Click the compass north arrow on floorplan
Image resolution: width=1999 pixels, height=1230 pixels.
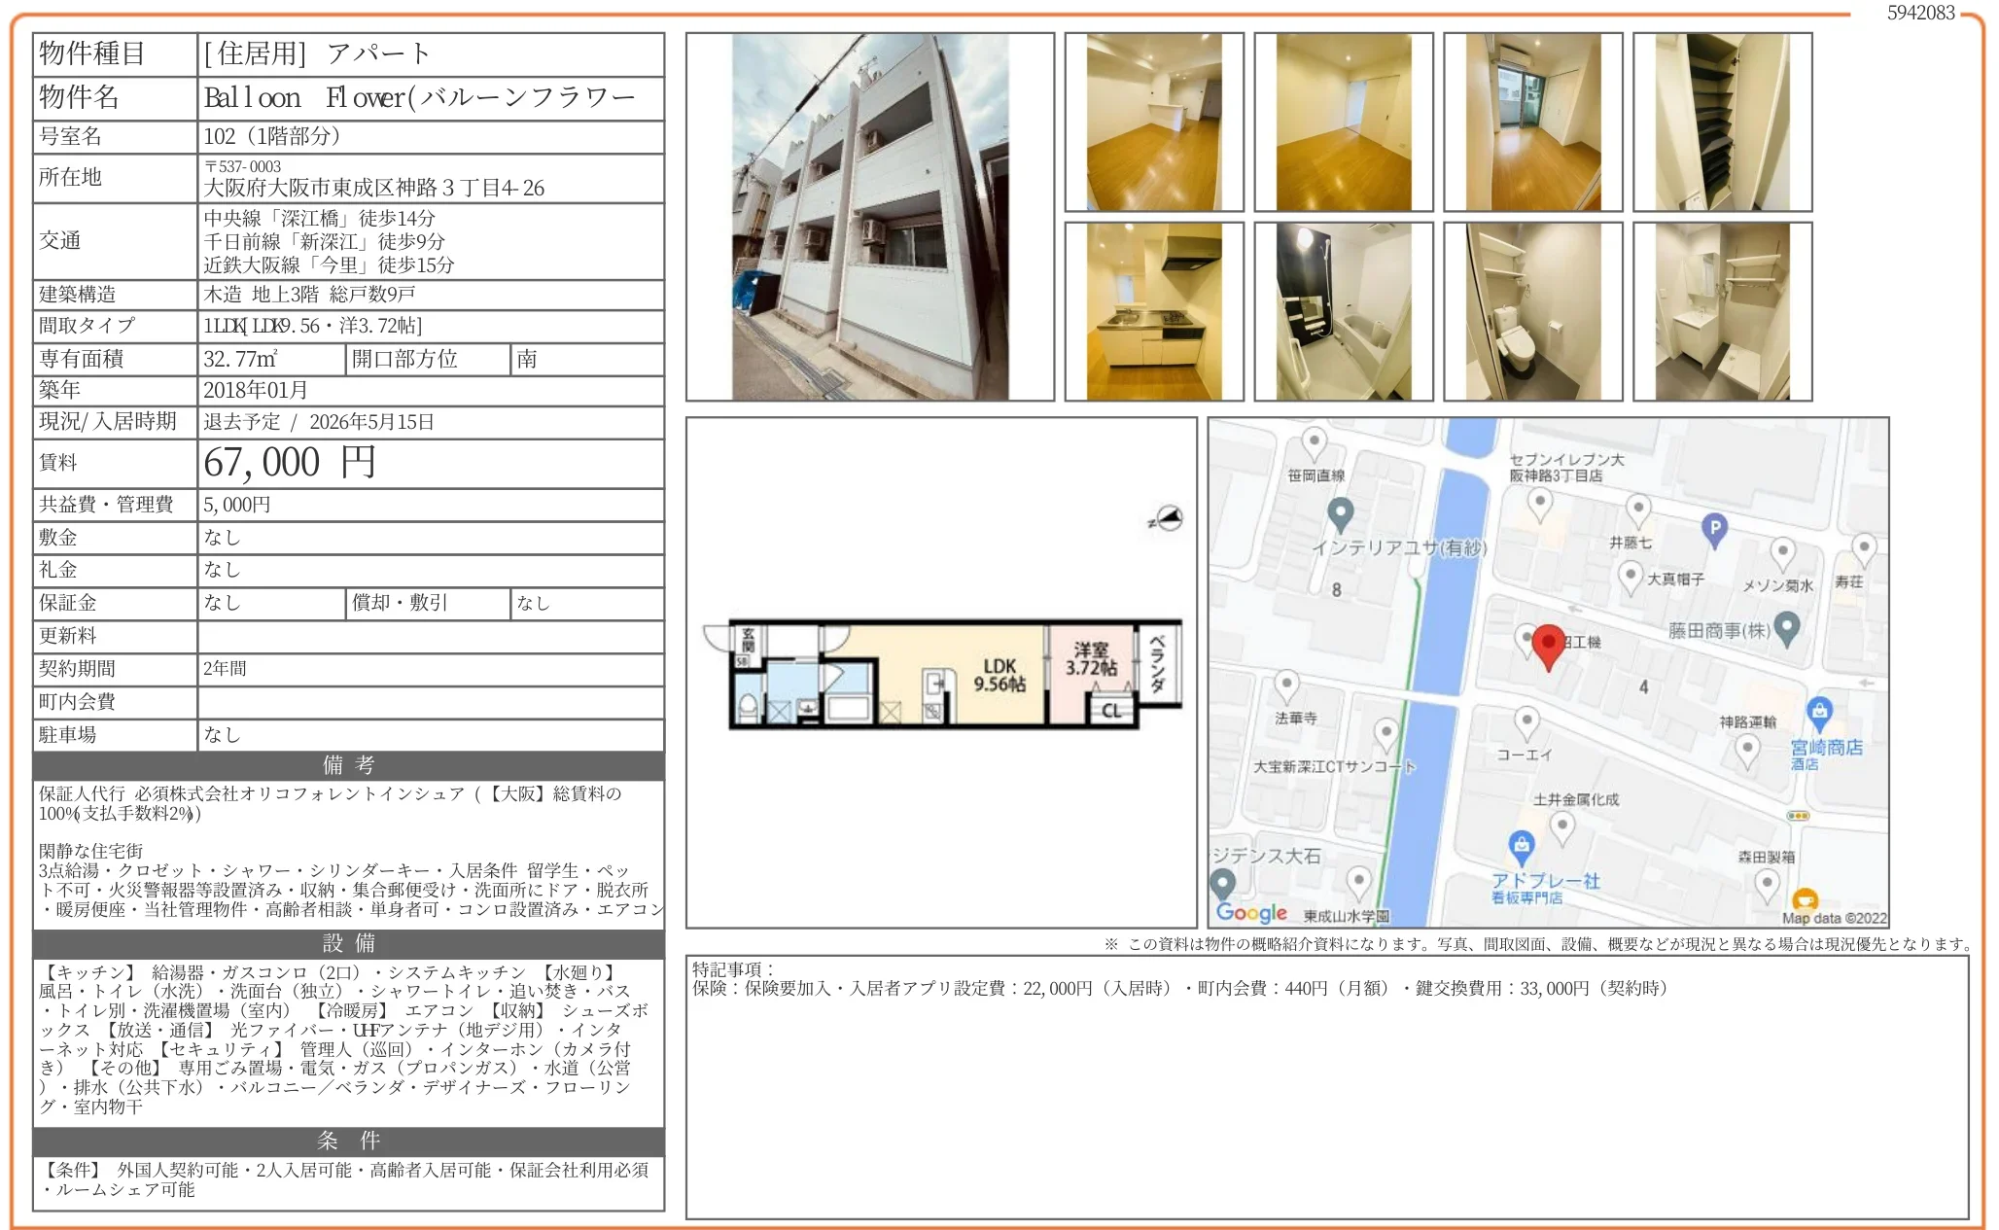point(1167,518)
